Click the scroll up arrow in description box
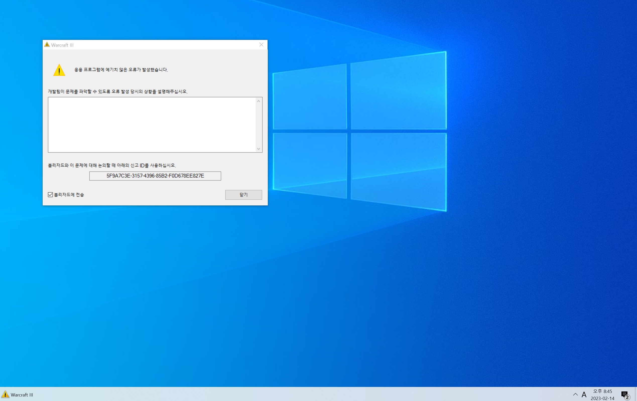This screenshot has height=401, width=637. pos(259,101)
